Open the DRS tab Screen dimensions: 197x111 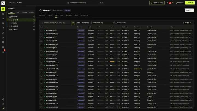click(x=76, y=15)
